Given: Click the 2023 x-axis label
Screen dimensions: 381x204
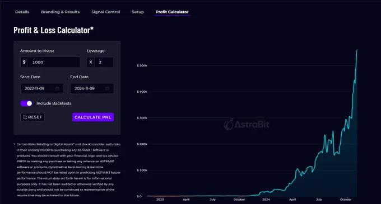Looking at the screenshot, I should (160, 200).
